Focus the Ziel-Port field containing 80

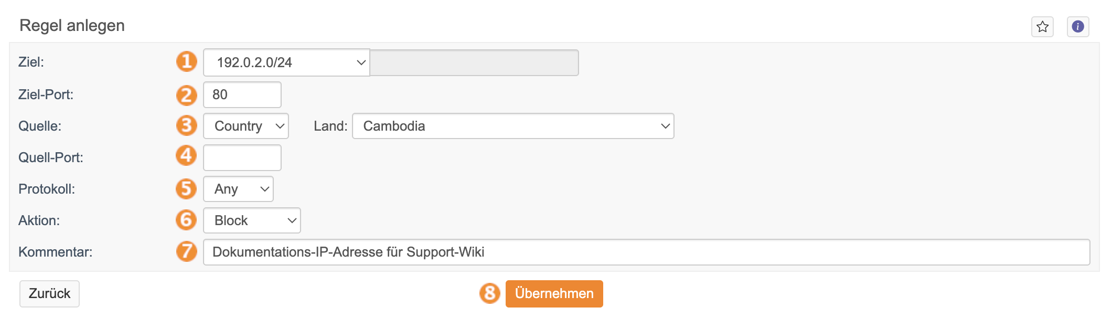242,95
